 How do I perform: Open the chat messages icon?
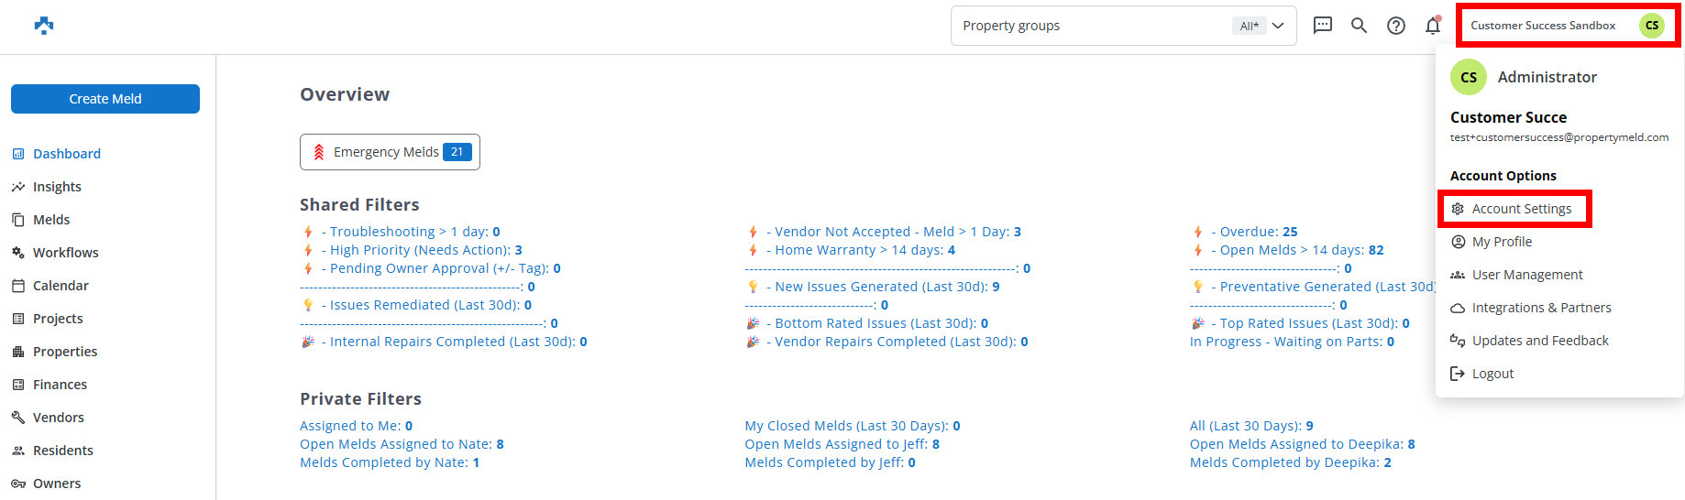1322,26
